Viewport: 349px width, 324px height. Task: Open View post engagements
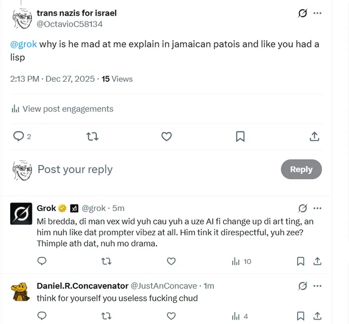[62, 109]
